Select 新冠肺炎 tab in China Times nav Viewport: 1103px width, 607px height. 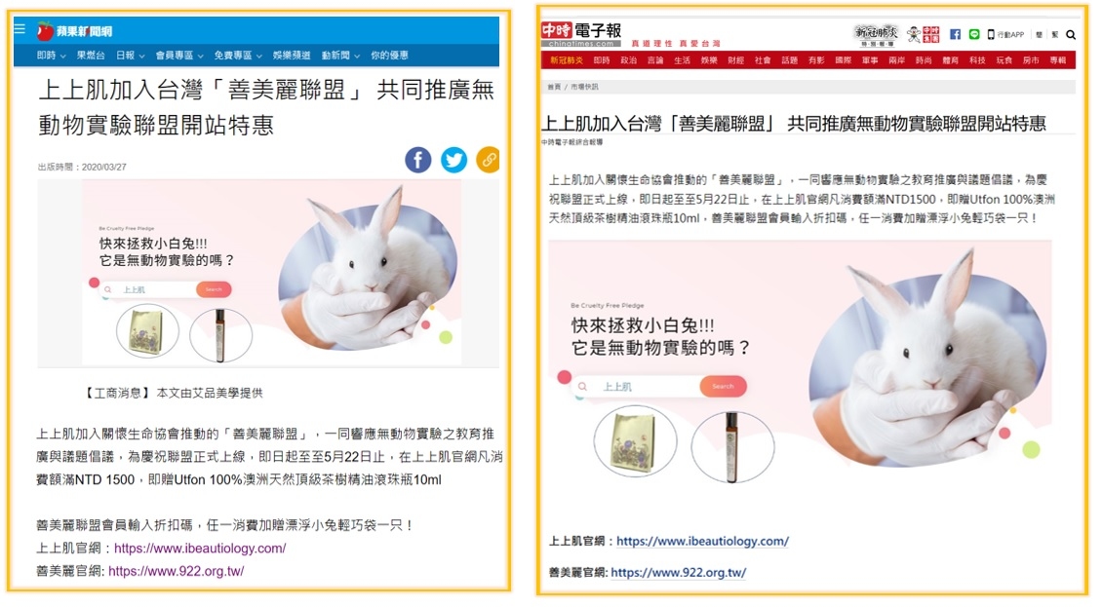[567, 60]
